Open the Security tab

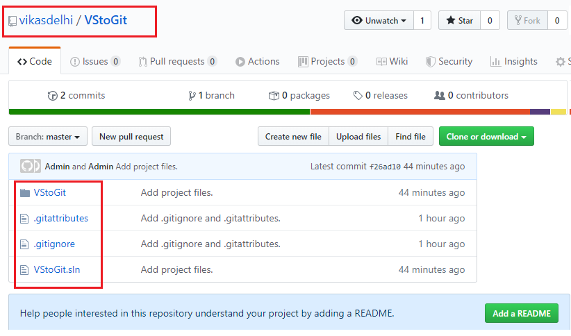[449, 61]
